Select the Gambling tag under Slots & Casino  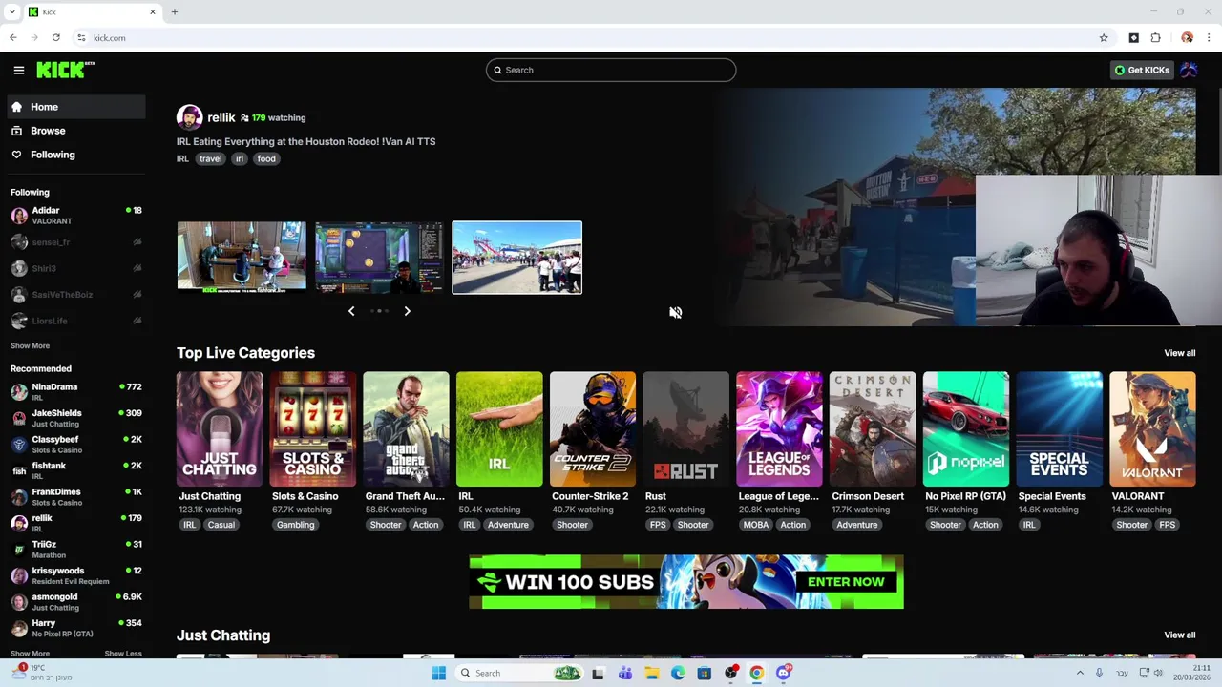pos(295,525)
